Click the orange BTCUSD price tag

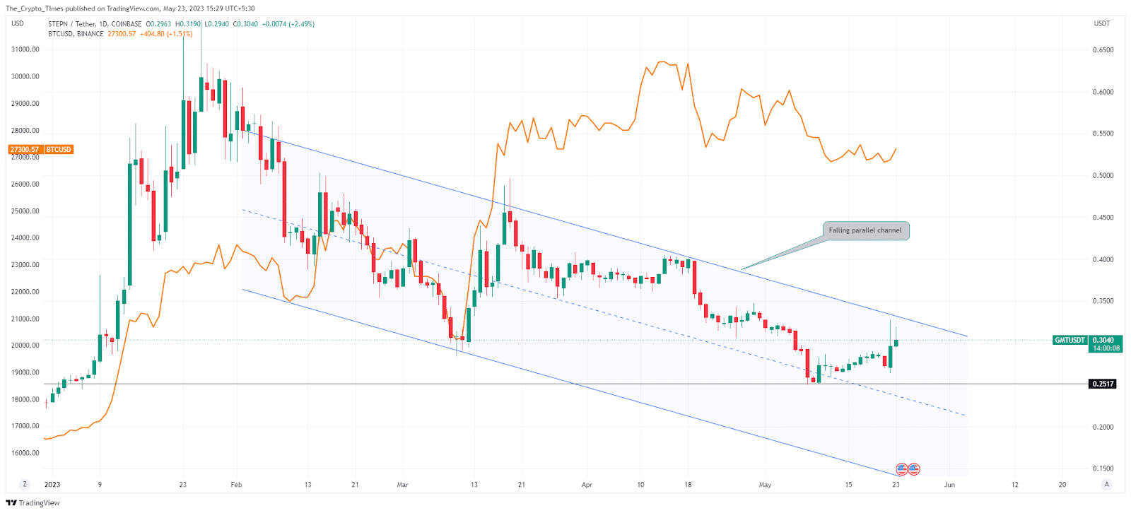pyautogui.click(x=41, y=150)
